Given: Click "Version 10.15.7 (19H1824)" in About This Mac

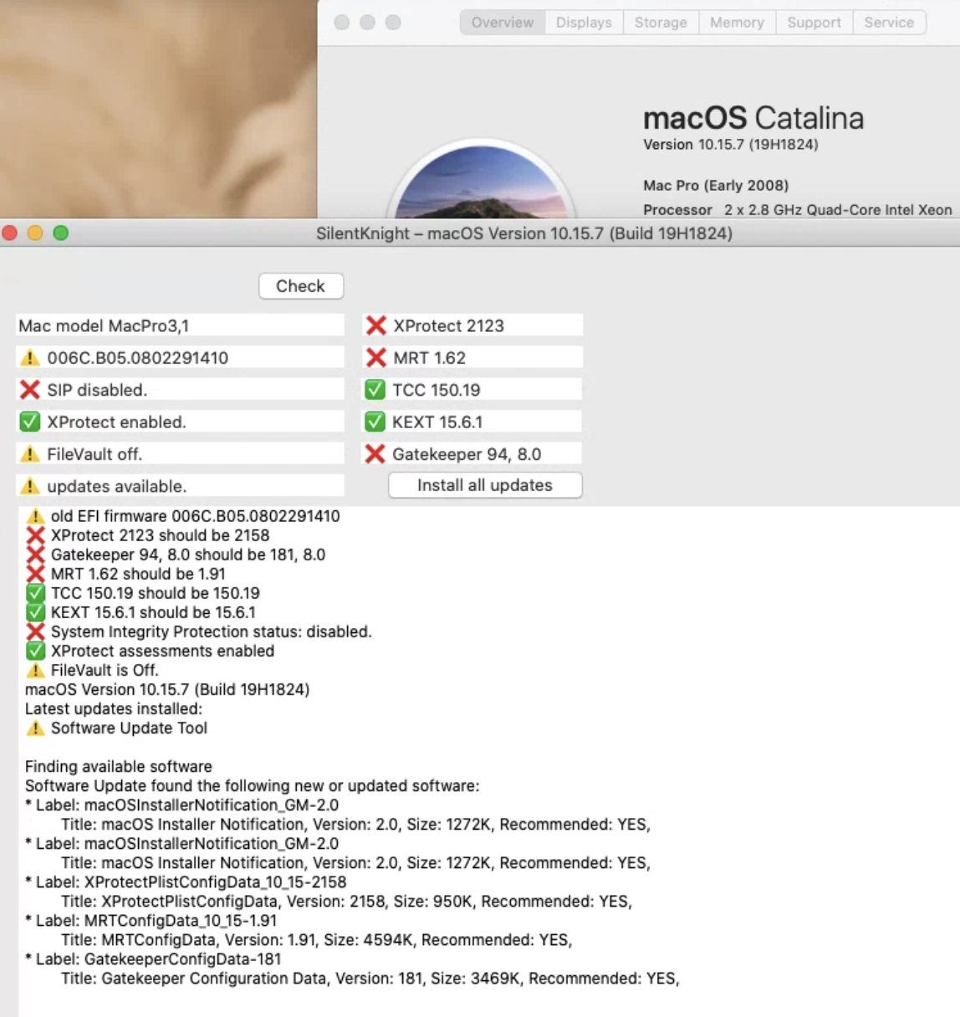Looking at the screenshot, I should tap(731, 144).
